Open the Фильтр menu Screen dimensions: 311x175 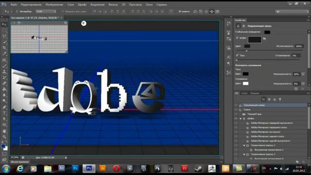(x=113, y=4)
